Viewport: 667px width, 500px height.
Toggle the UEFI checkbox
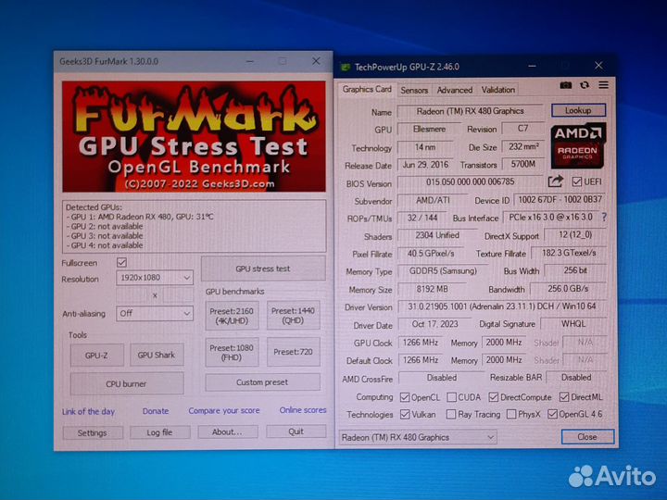tap(576, 181)
